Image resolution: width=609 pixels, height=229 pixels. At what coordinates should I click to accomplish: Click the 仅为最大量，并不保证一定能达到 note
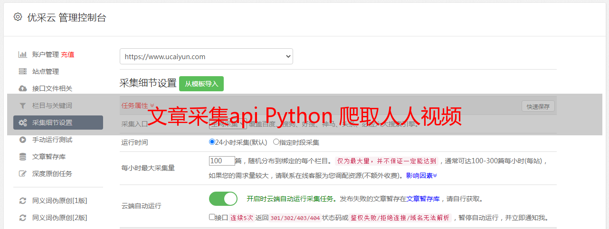(387, 161)
